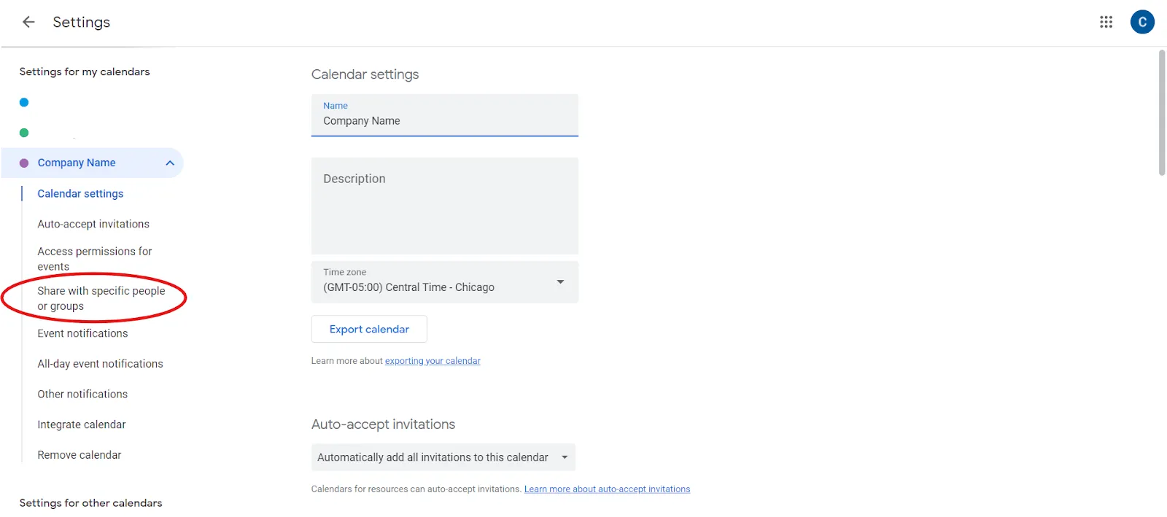The height and width of the screenshot is (517, 1167).
Task: Open Learn more about auto-accept invitations link
Action: click(607, 489)
